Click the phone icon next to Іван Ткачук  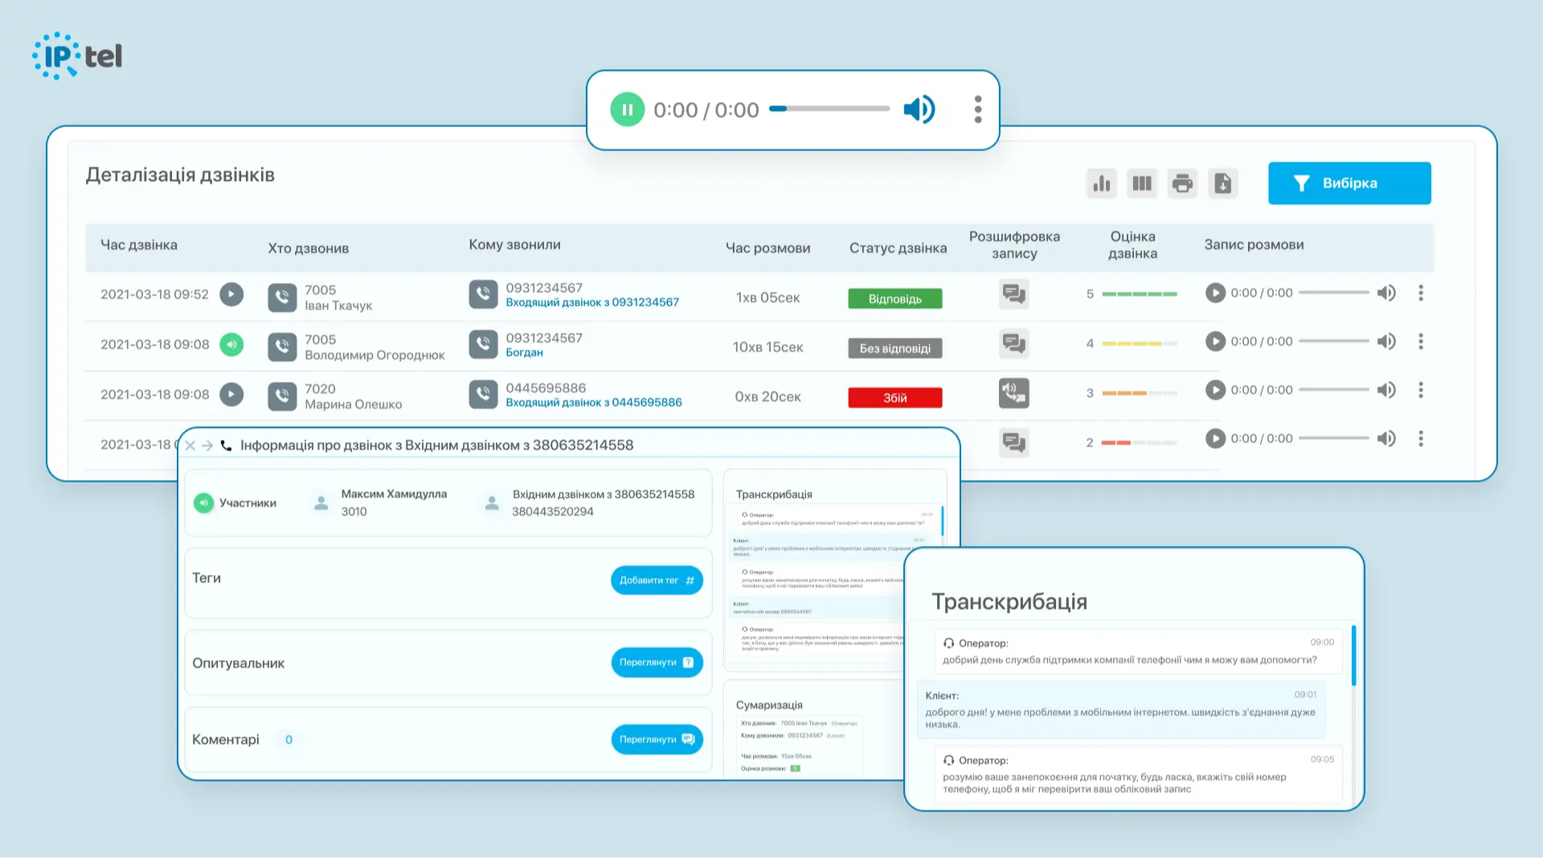282,297
